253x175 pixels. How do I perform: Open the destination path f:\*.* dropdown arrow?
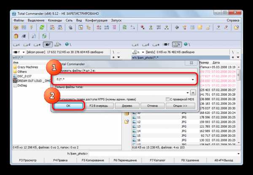tap(193, 79)
